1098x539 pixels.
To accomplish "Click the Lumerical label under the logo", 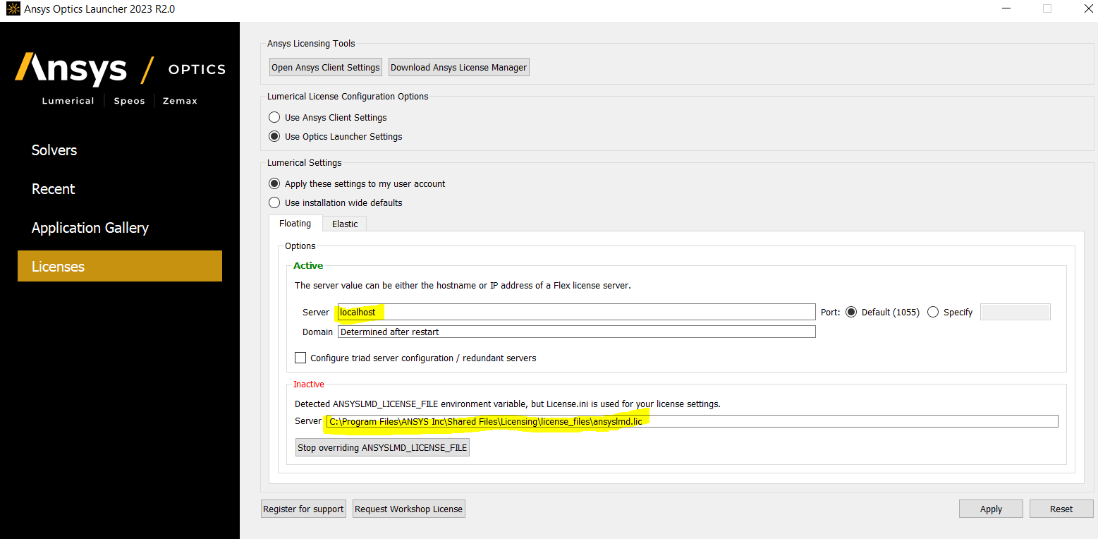I will [x=68, y=101].
